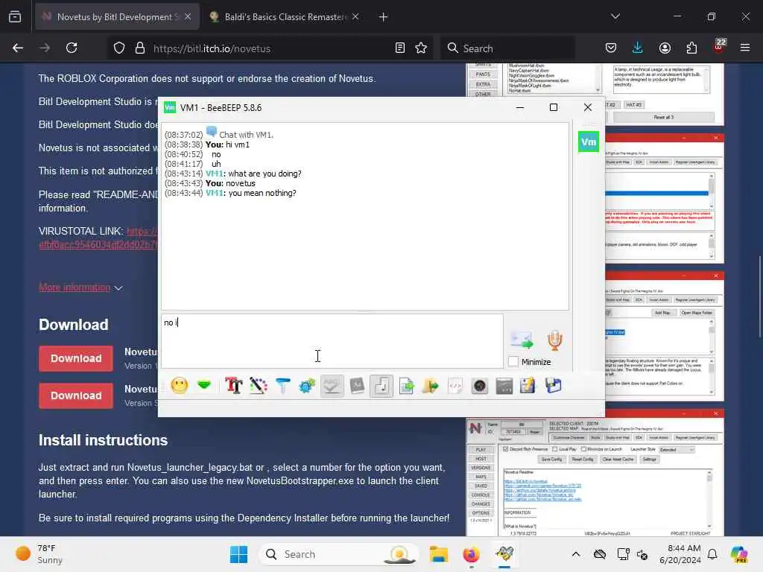
Task: Click the web page vertical scrollbar
Action: (760, 296)
